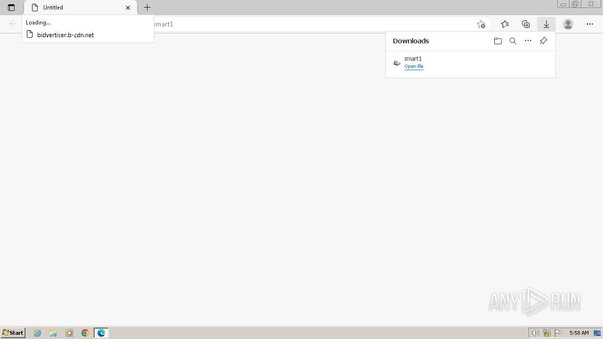Click bidvertiser.b-cdn.net in loading tooltip
This screenshot has width=603, height=339.
[x=65, y=35]
